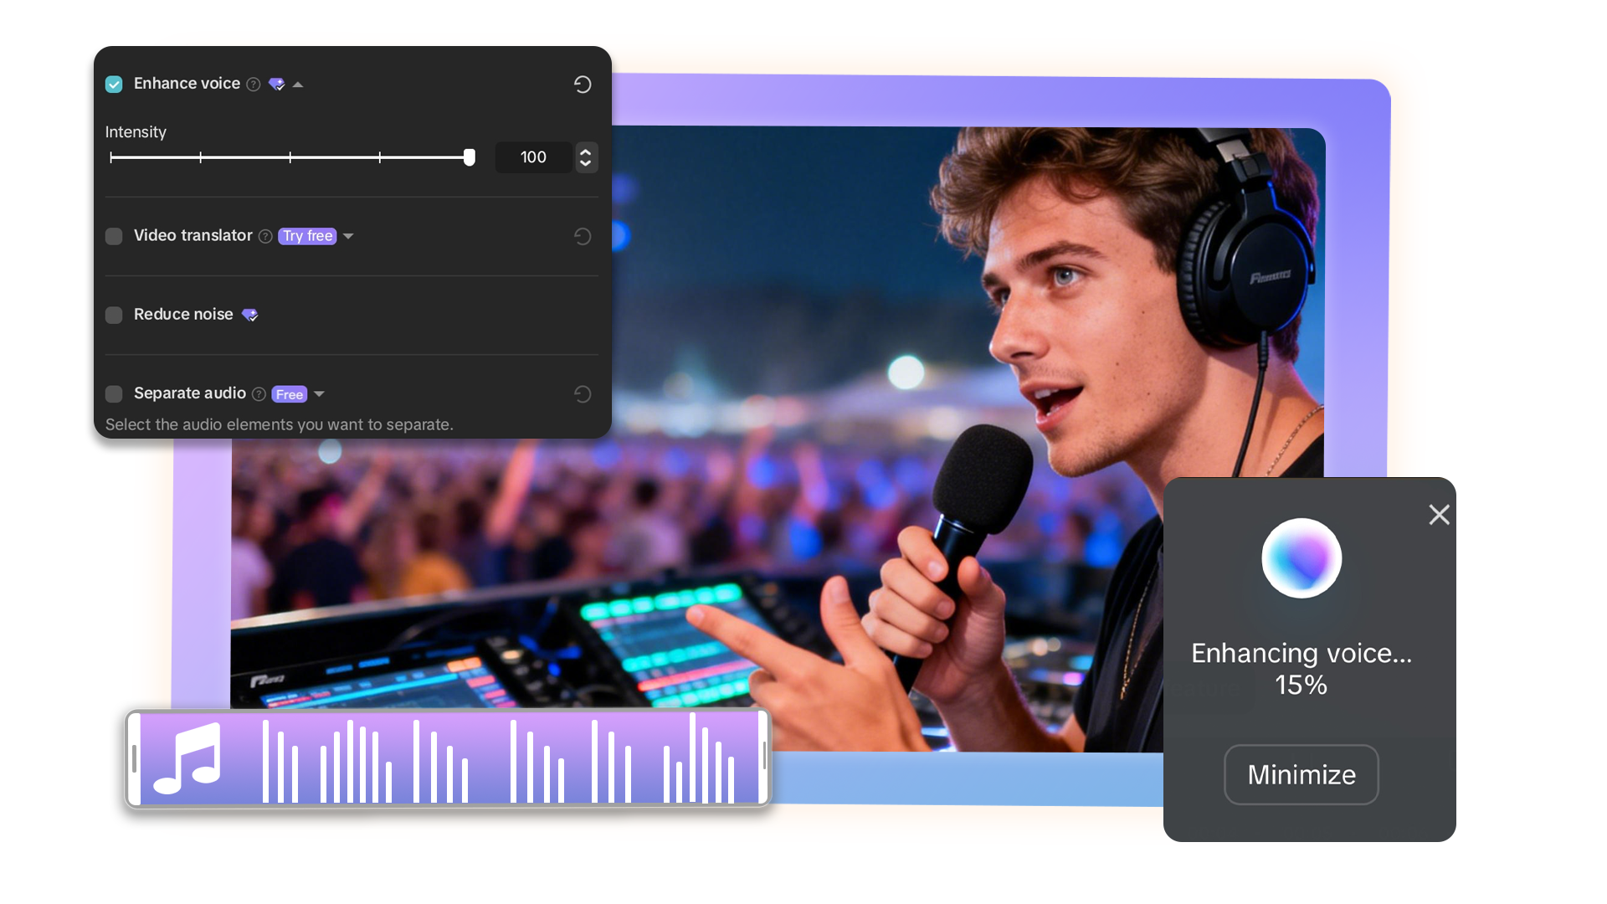Viewport: 1607px width, 904px height.
Task: Click the Try free badge
Action: 307,236
